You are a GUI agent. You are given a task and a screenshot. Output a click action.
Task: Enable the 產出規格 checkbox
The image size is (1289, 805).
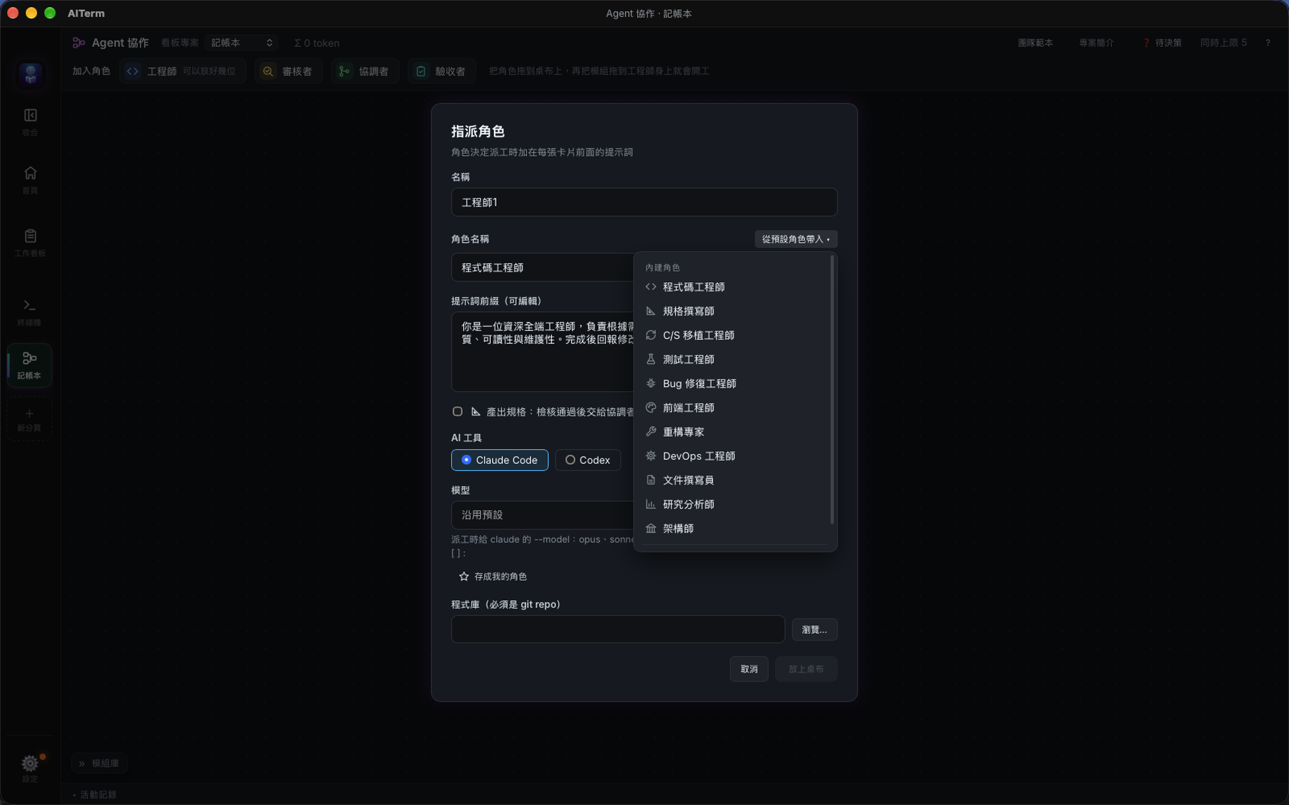457,412
